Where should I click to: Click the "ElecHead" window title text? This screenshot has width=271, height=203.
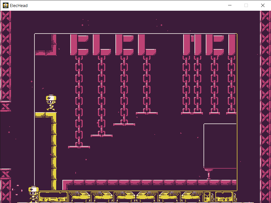coord(19,6)
